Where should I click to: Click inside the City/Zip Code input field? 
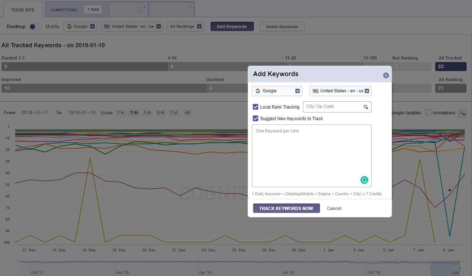pyautogui.click(x=332, y=107)
